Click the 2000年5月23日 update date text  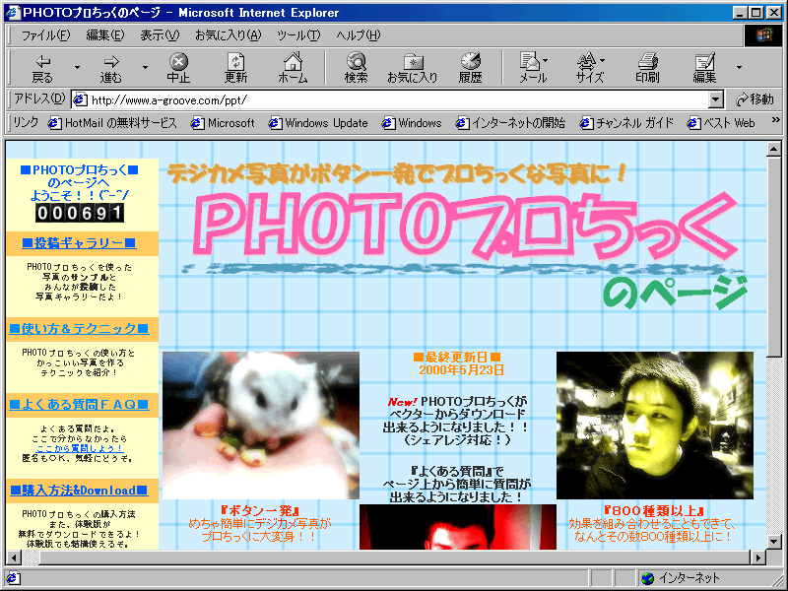(461, 370)
